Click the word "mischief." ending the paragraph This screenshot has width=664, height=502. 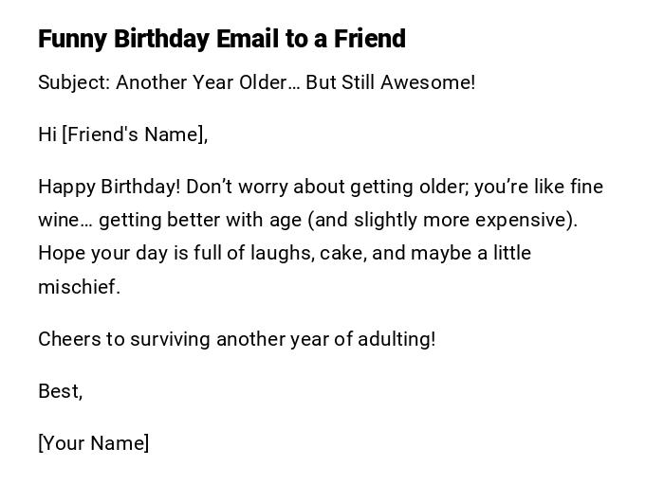79,287
